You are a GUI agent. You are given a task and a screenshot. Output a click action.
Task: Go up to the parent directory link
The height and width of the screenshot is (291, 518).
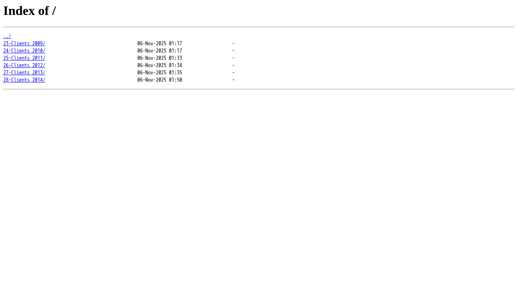pyautogui.click(x=7, y=36)
